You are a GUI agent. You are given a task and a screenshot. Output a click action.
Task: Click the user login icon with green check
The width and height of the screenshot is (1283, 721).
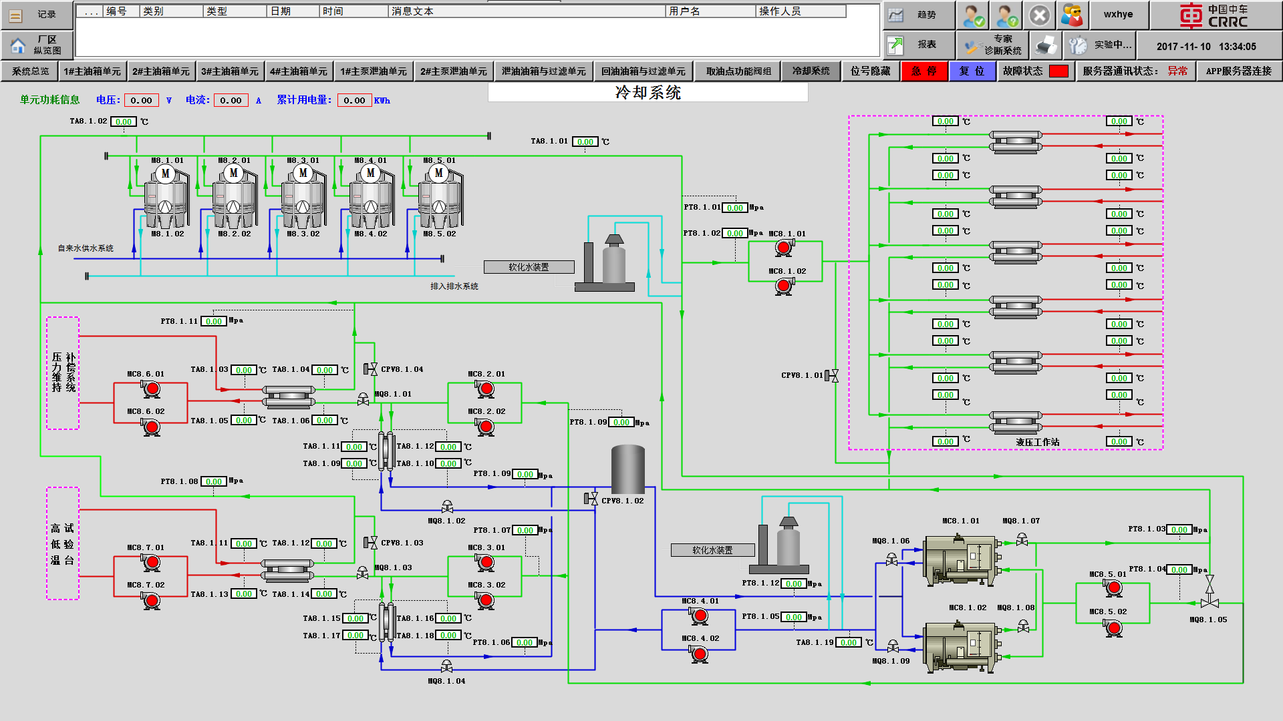click(x=972, y=15)
